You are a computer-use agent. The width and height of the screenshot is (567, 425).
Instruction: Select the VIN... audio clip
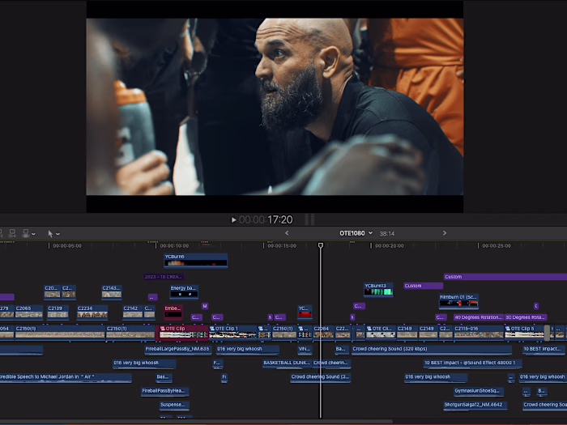pyautogui.click(x=304, y=350)
